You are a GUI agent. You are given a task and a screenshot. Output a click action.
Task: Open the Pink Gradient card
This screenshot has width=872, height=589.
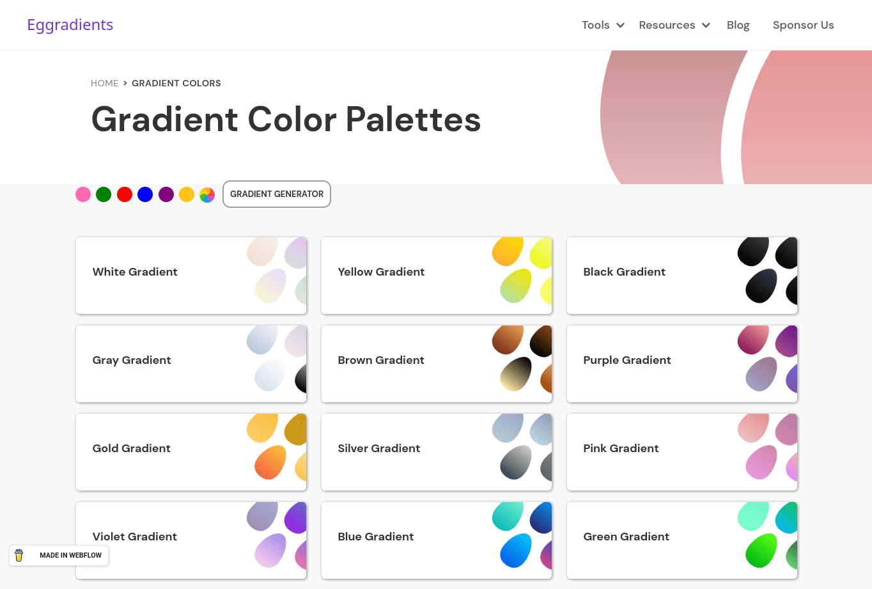click(681, 452)
